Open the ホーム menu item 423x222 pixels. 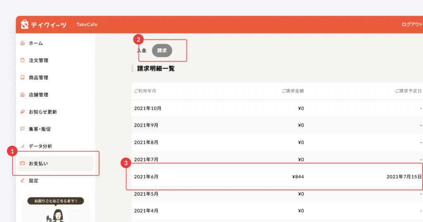pyautogui.click(x=36, y=43)
